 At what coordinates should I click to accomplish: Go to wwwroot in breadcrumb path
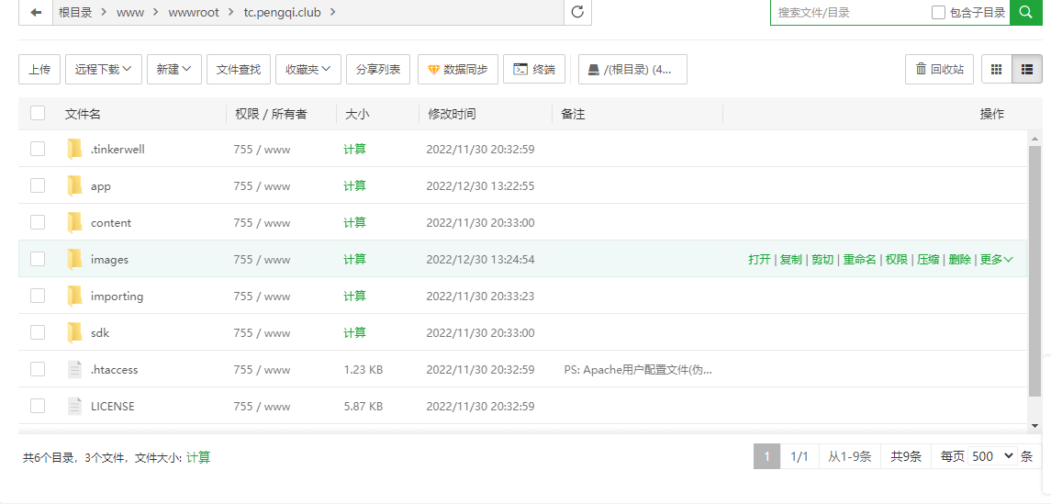(x=194, y=12)
